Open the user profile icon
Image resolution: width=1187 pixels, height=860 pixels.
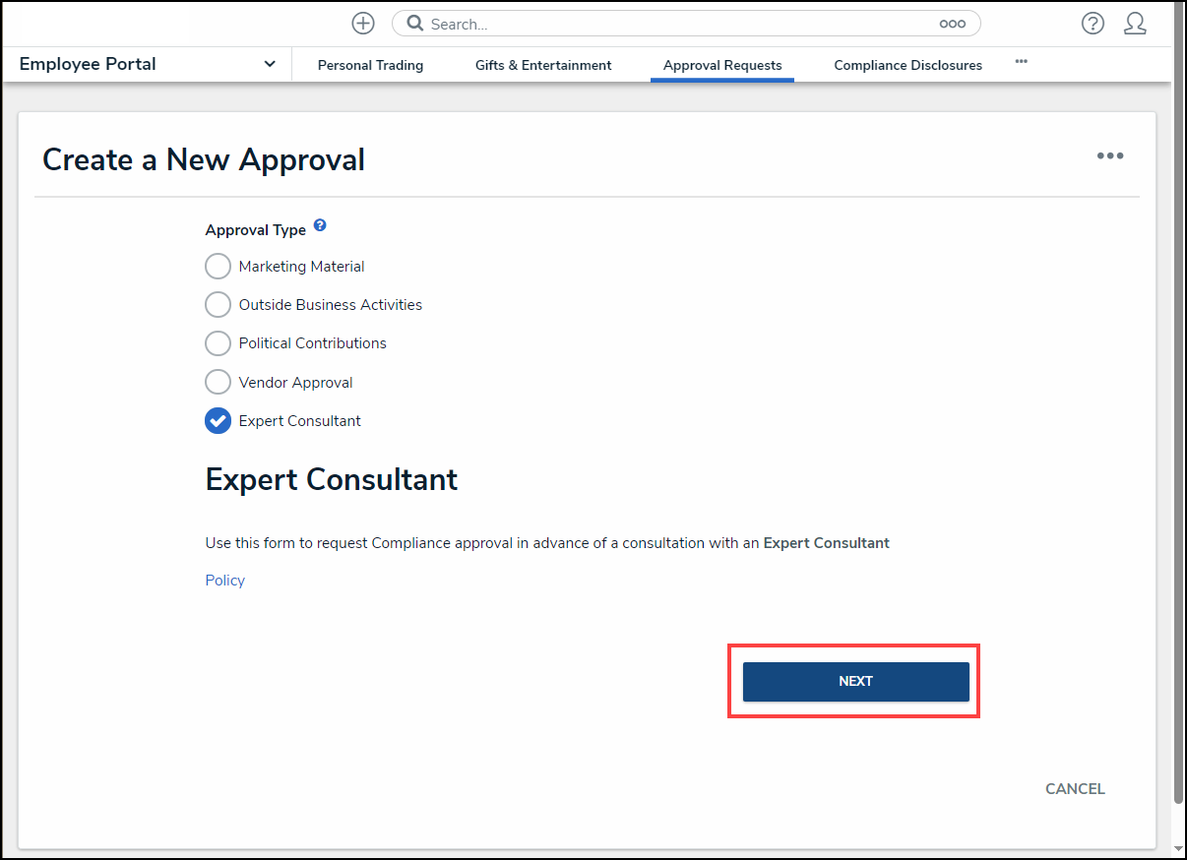1135,24
